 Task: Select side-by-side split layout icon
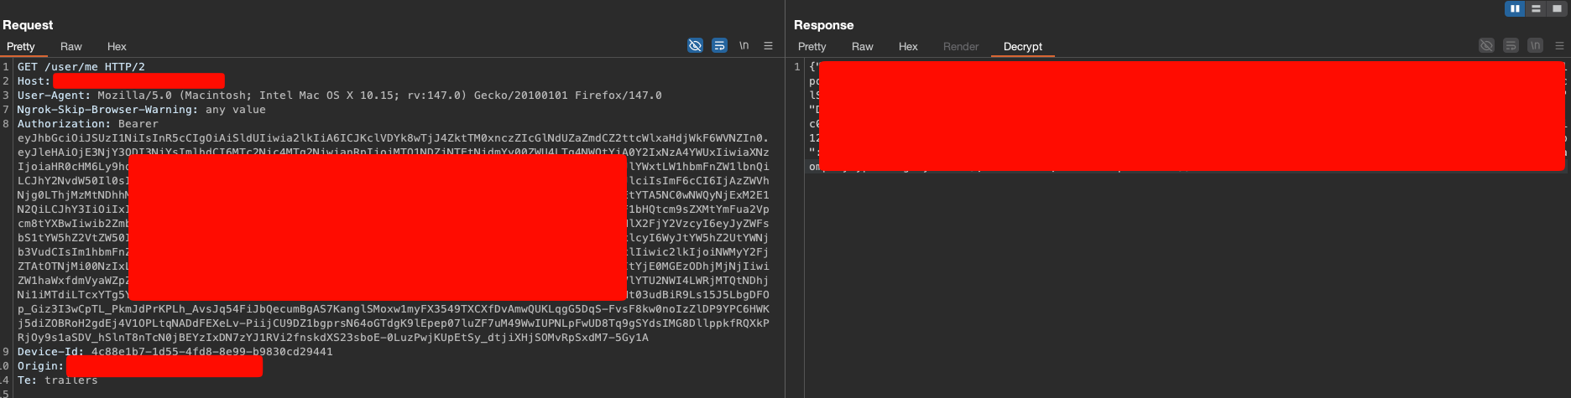coord(1515,8)
